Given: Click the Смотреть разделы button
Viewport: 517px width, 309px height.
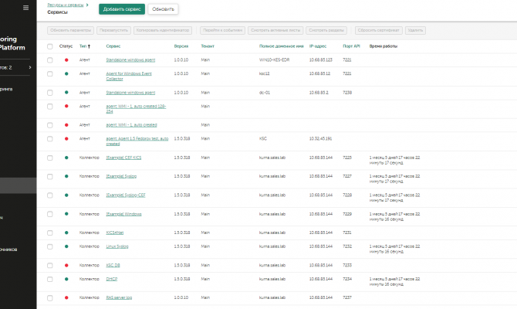Looking at the screenshot, I should 326,30.
